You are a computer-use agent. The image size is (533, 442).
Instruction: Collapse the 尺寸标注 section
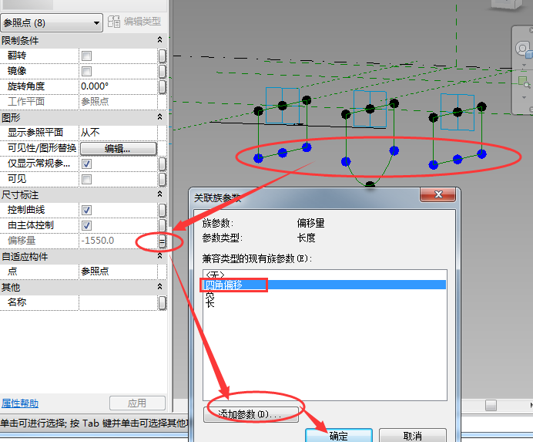(x=159, y=195)
